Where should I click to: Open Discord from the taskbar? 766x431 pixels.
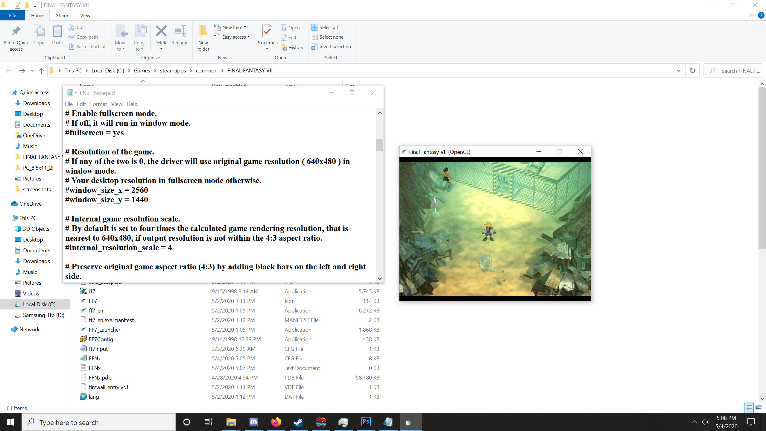click(x=254, y=422)
